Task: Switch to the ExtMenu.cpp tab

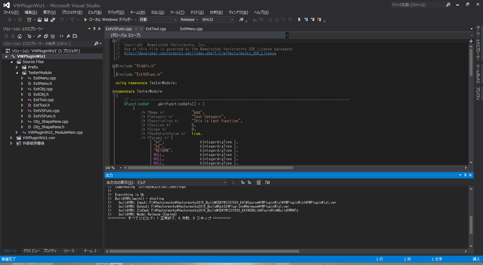Action: 191,29
